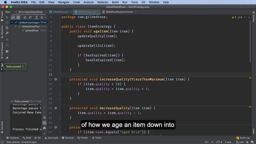
Task: Click the editor vertical scrollbar
Action: (x=250, y=41)
